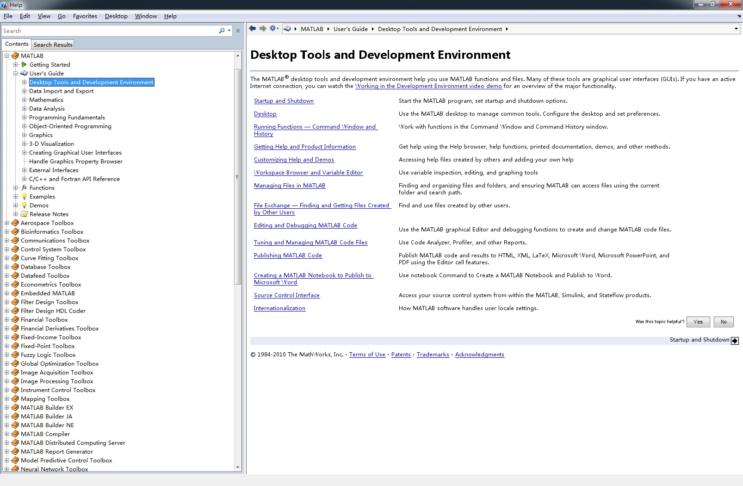The height and width of the screenshot is (486, 743).
Task: Expand the Bioinformatics Toolbox node
Action: tap(7, 231)
